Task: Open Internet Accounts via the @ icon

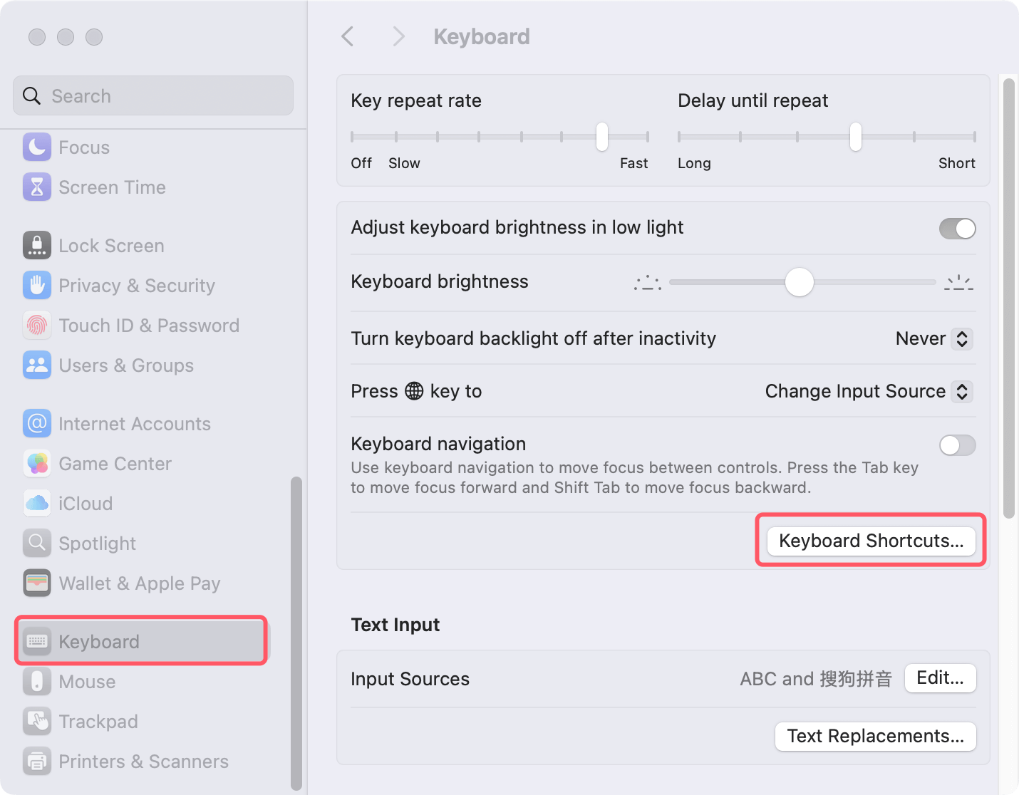Action: [x=37, y=423]
